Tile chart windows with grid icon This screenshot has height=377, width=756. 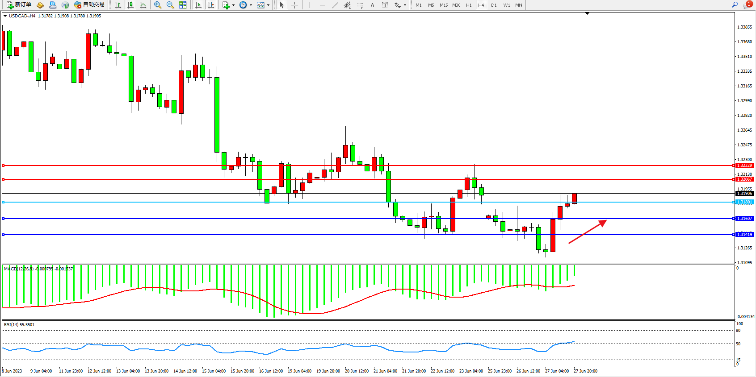[x=183, y=5]
